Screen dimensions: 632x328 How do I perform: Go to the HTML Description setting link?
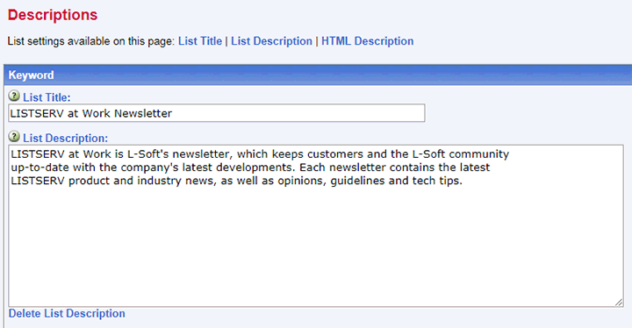click(x=367, y=41)
